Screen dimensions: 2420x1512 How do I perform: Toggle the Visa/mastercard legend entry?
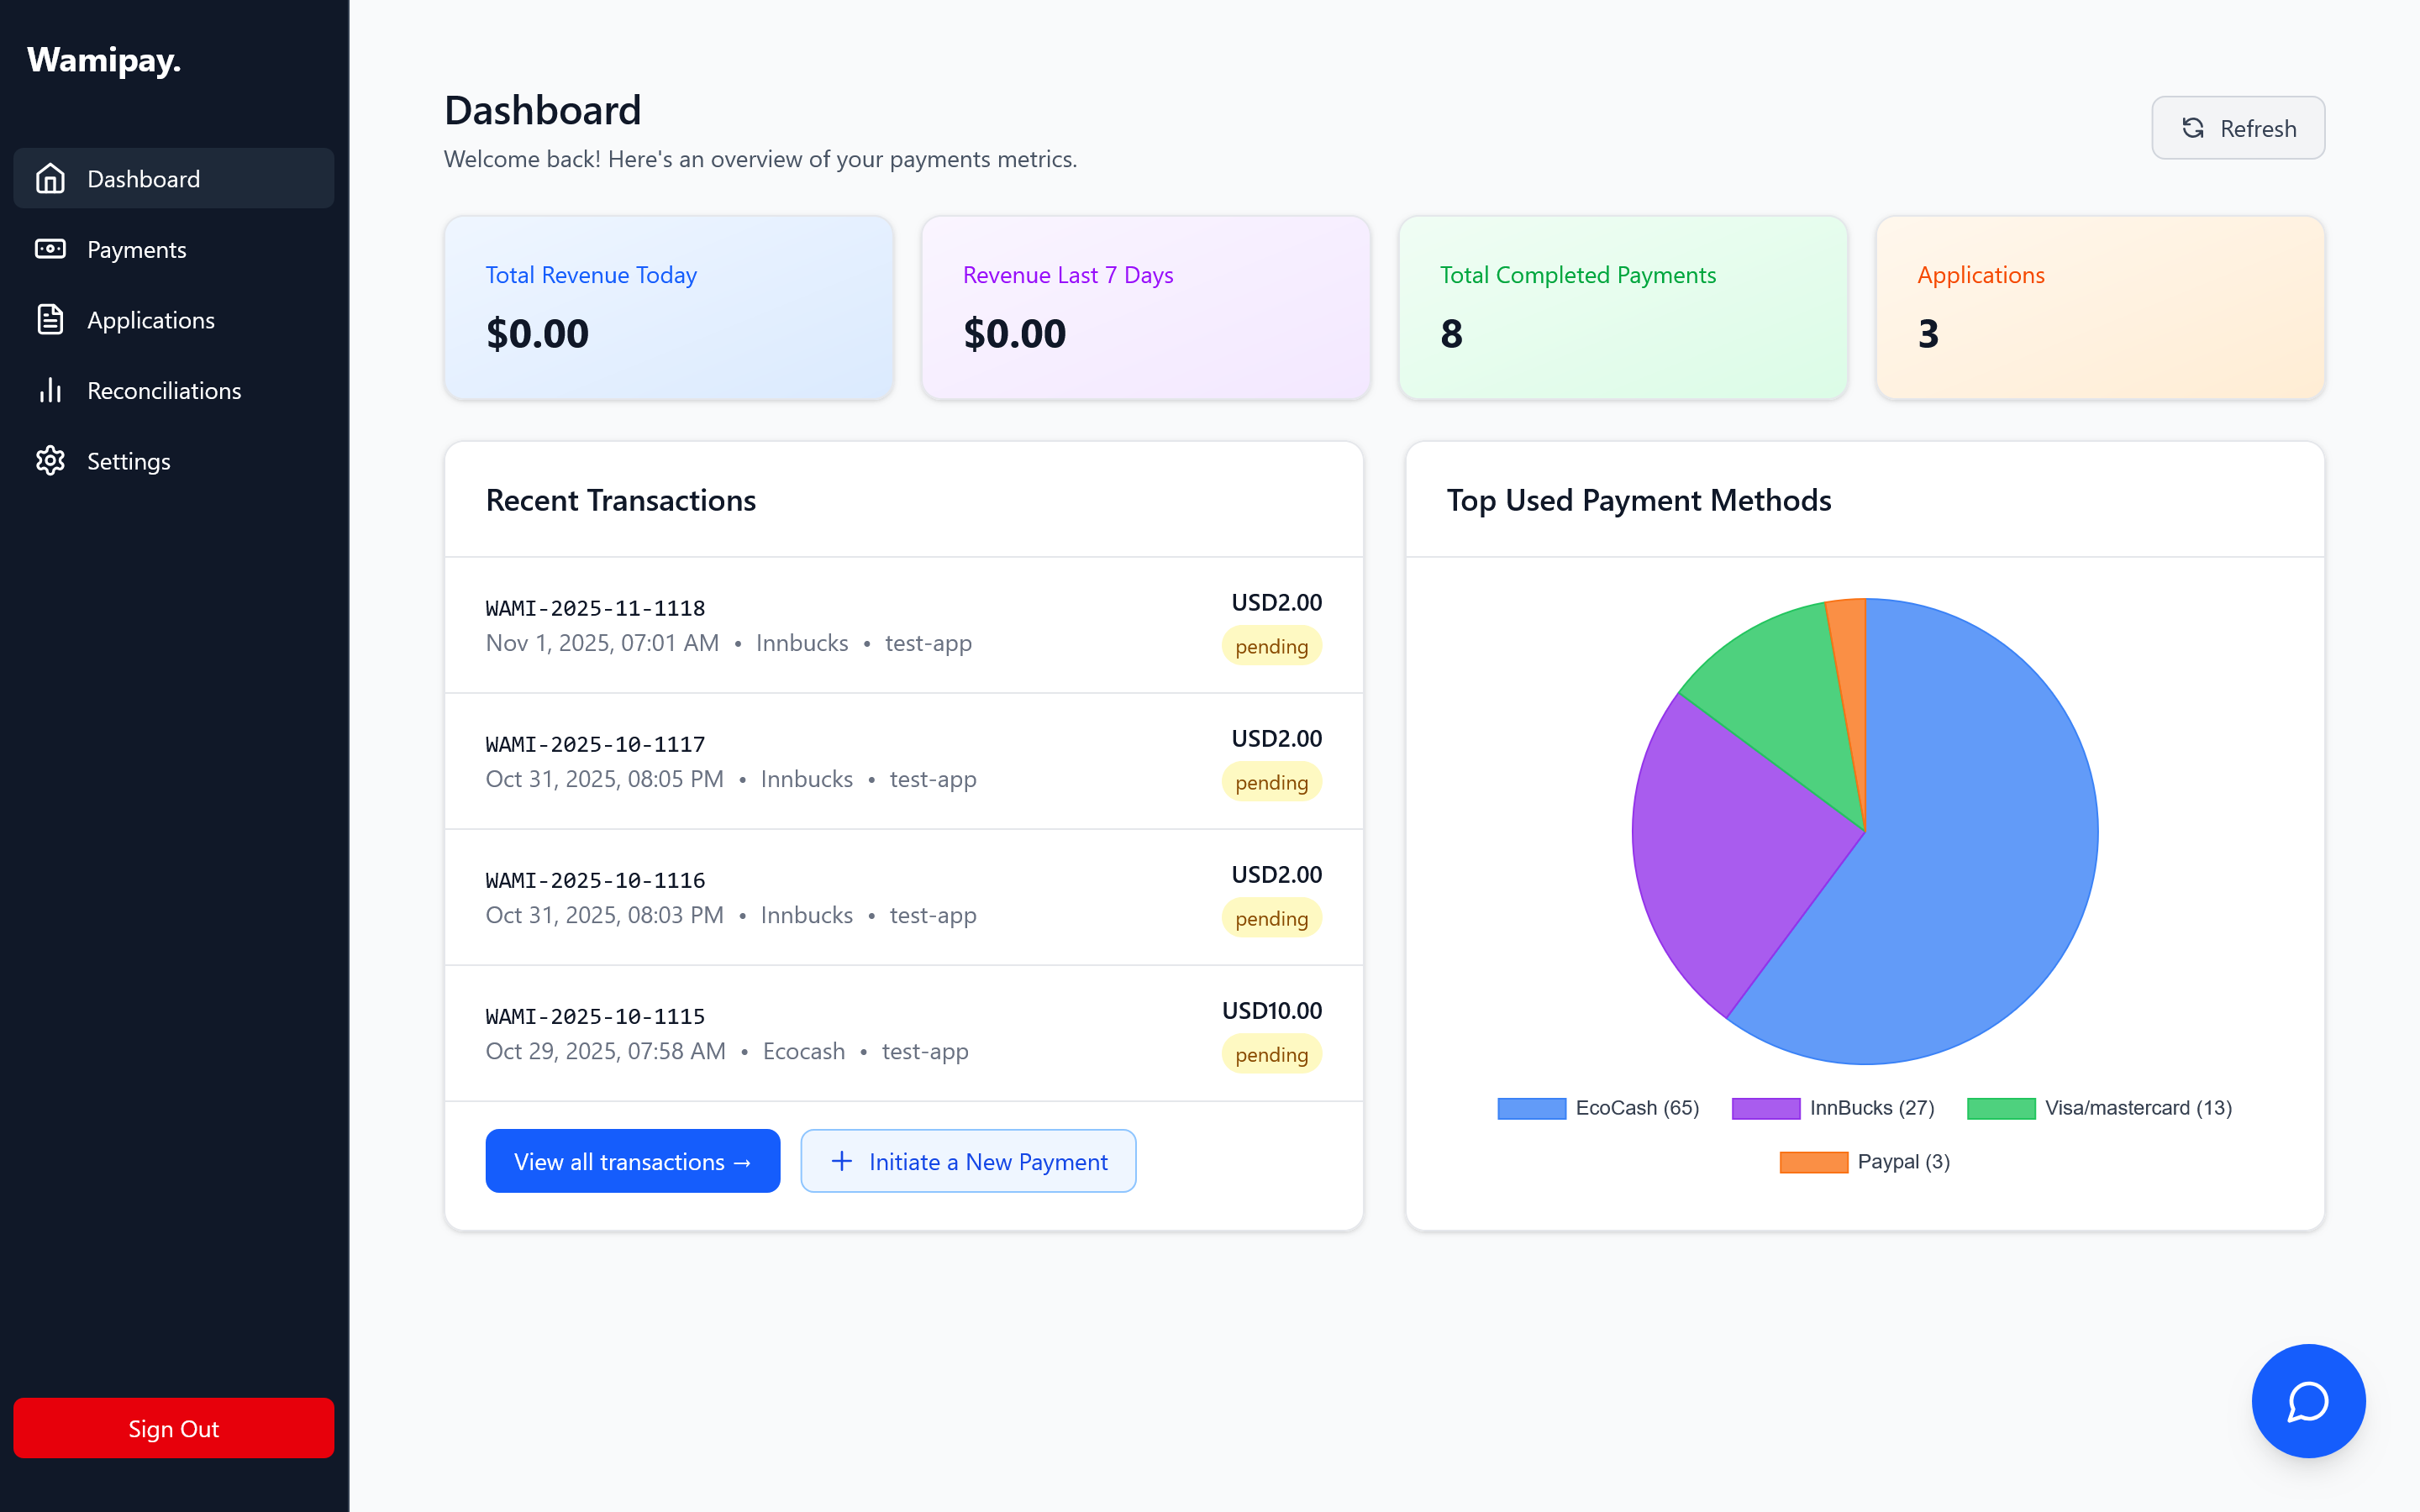2099,1108
